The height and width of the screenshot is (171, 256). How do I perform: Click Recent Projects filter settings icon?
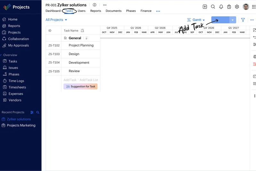(32, 112)
